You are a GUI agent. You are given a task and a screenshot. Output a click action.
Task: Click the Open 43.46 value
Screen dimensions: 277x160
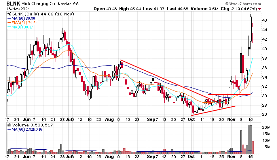click(105, 9)
